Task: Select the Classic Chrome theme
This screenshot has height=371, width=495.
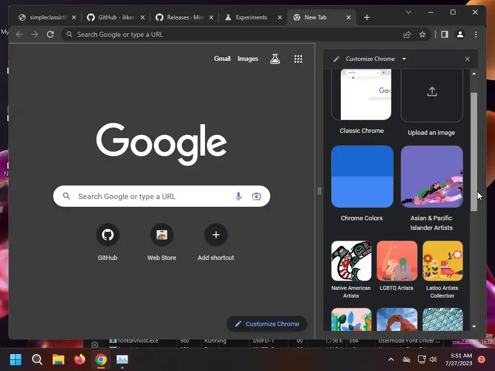Action: point(362,102)
